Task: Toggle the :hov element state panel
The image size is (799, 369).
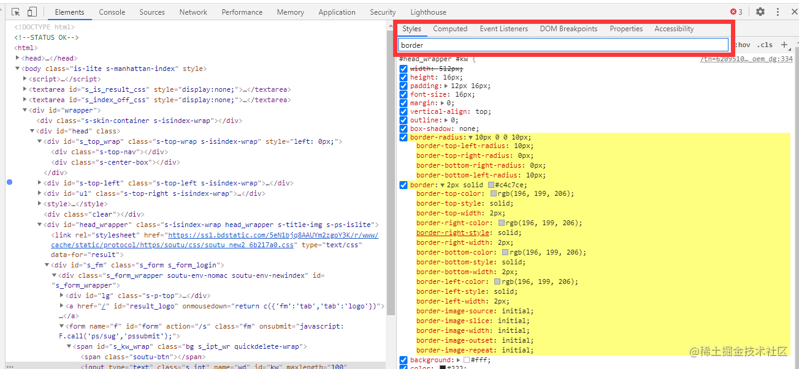Action: pyautogui.click(x=743, y=45)
